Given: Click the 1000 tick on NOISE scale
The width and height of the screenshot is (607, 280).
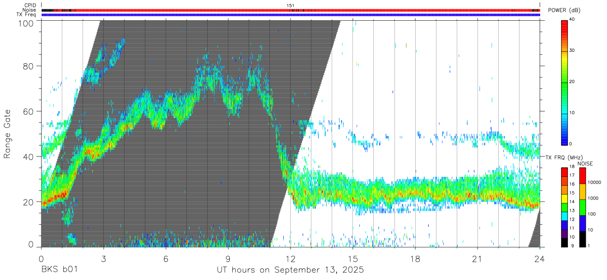Looking at the screenshot, I should point(593,198).
